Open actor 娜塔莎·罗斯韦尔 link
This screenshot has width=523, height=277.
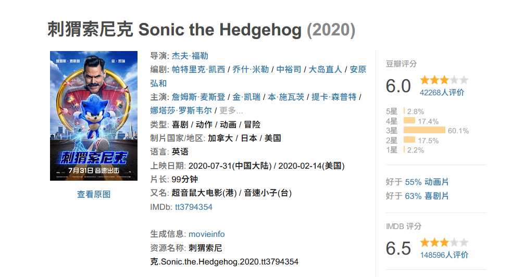181,110
